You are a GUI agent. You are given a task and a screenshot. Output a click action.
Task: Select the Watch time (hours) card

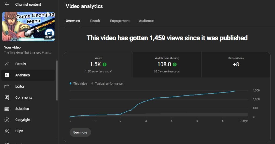tap(167, 65)
